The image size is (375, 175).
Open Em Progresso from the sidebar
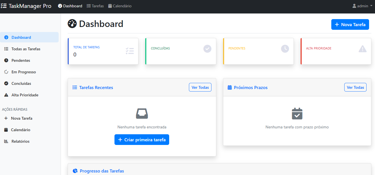coord(23,72)
